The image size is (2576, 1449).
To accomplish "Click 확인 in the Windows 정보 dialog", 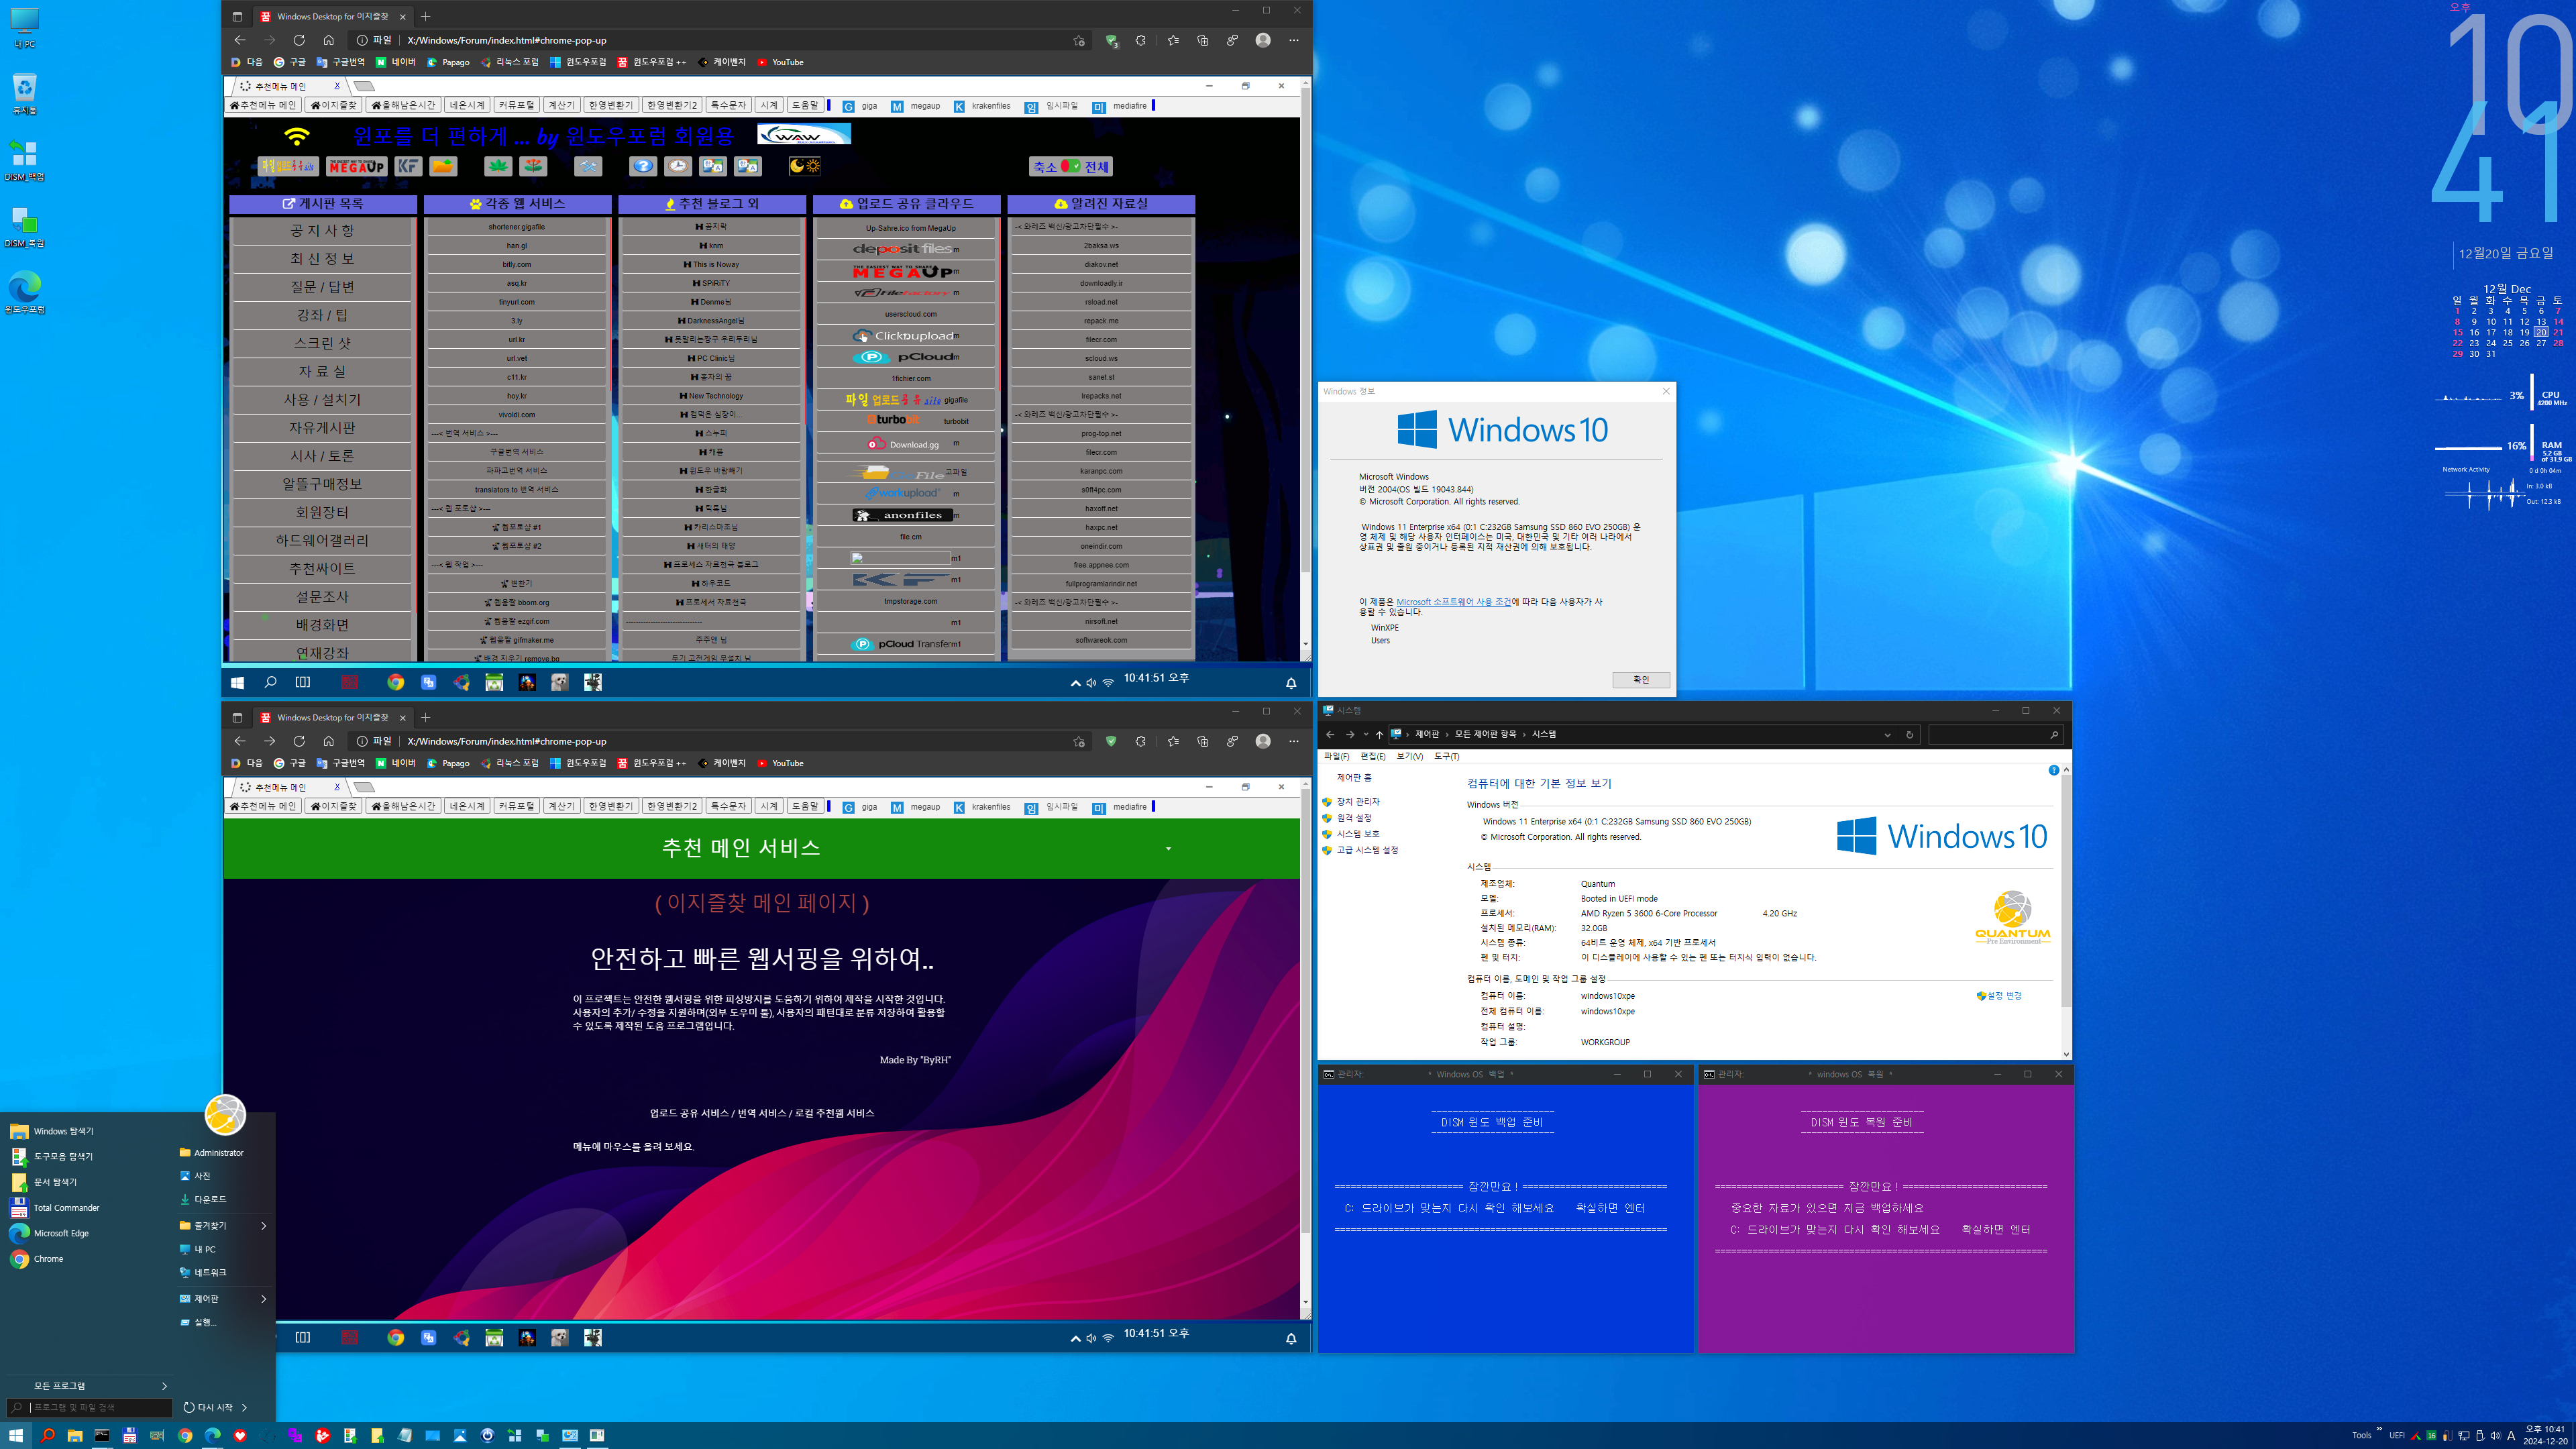I will 1641,680.
